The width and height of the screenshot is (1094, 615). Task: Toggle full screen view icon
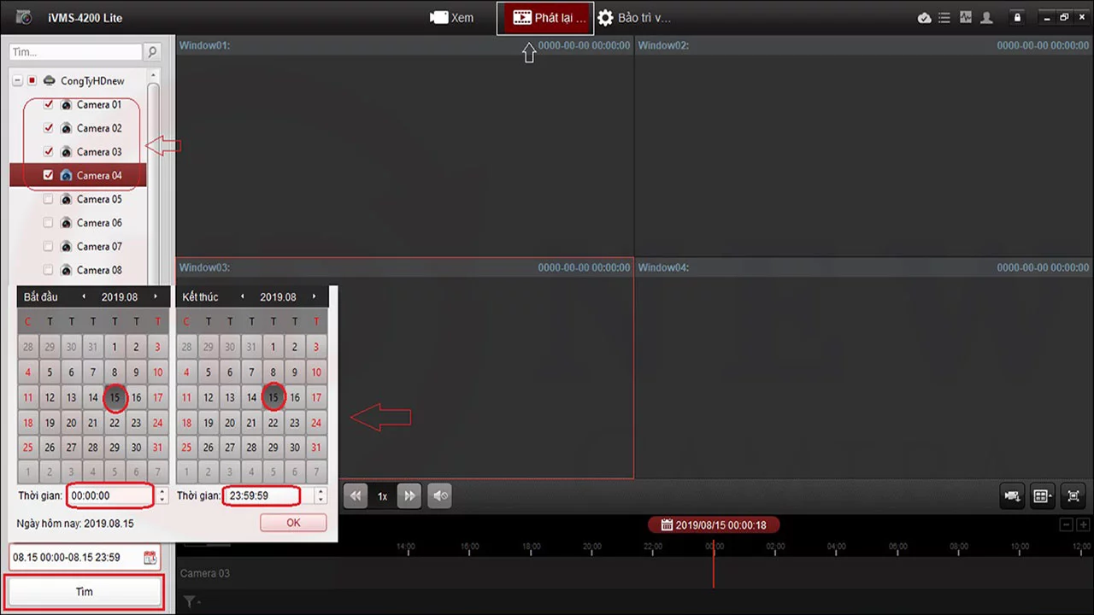pyautogui.click(x=1073, y=495)
